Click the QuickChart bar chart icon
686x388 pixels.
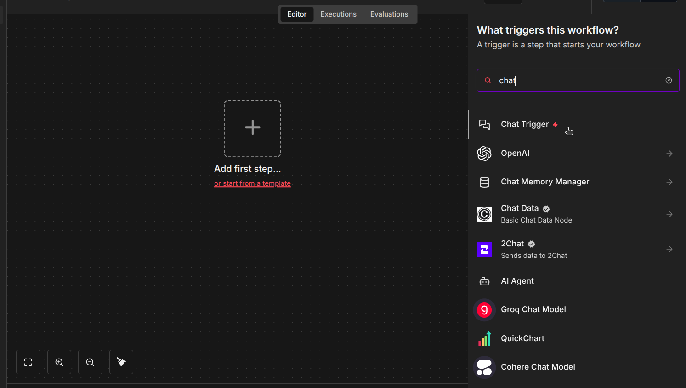pyautogui.click(x=484, y=339)
